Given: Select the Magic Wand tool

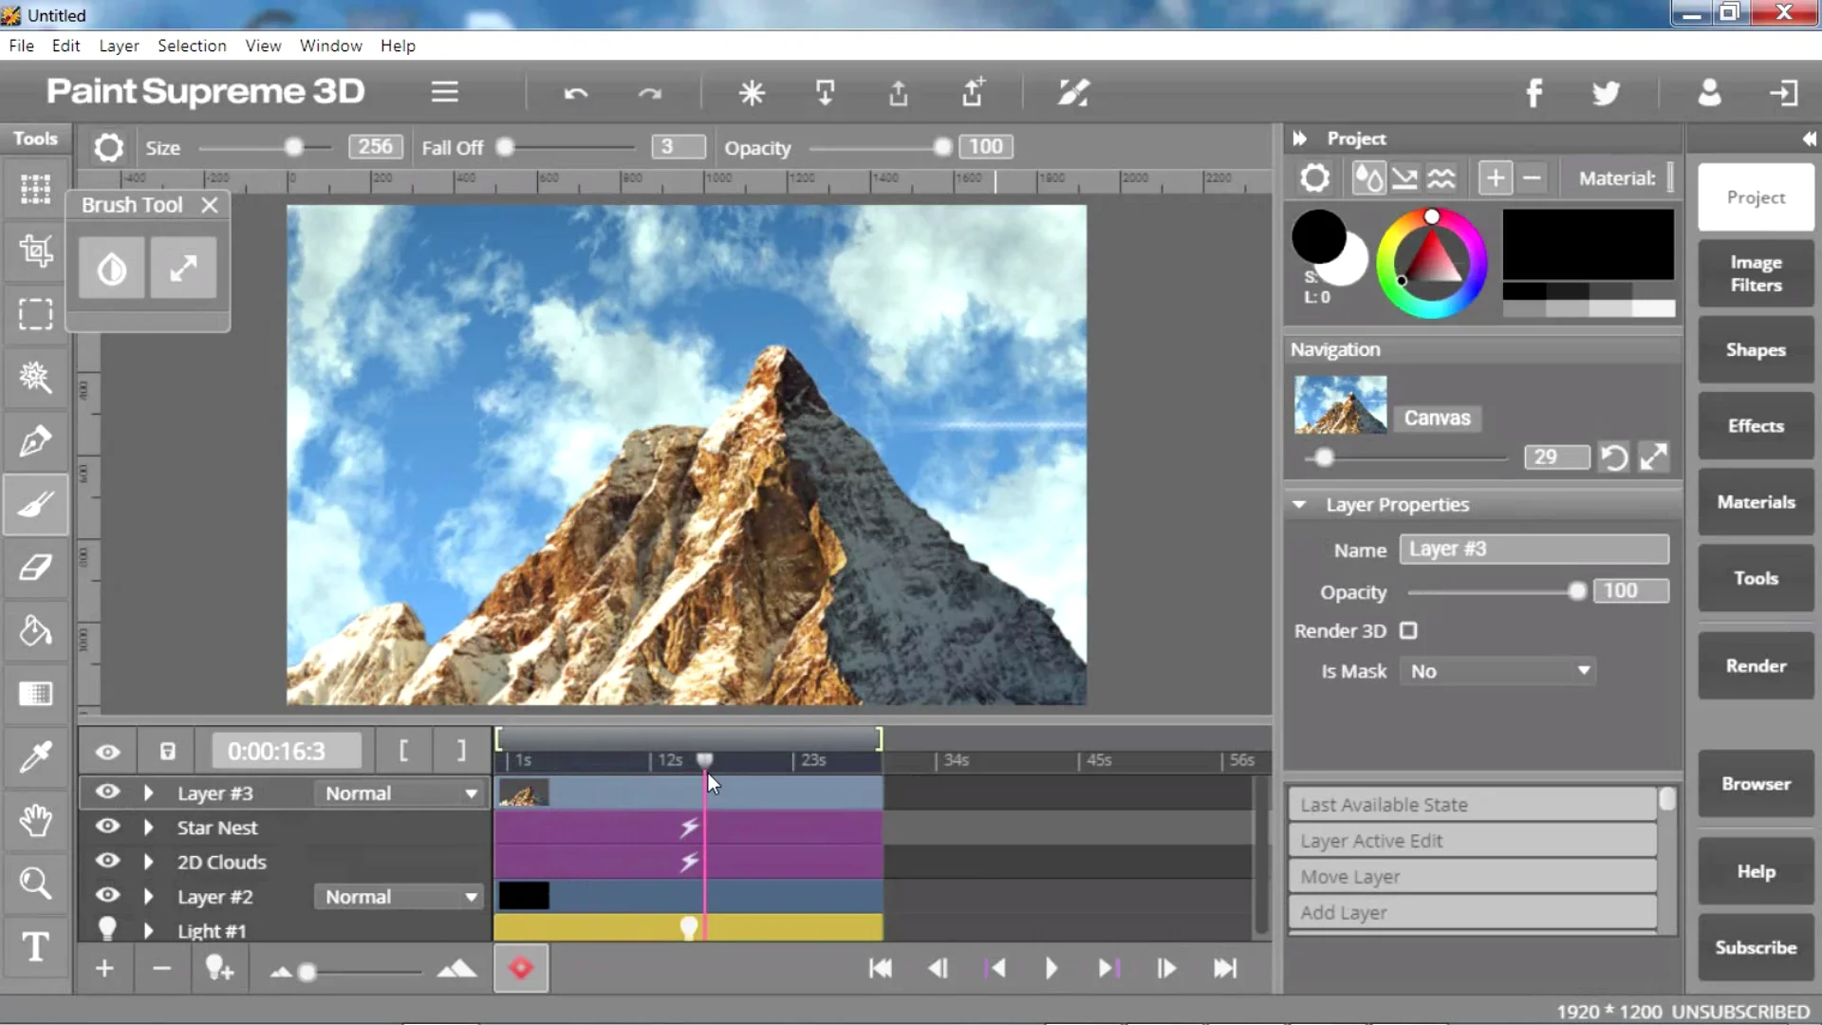Looking at the screenshot, I should (x=35, y=377).
